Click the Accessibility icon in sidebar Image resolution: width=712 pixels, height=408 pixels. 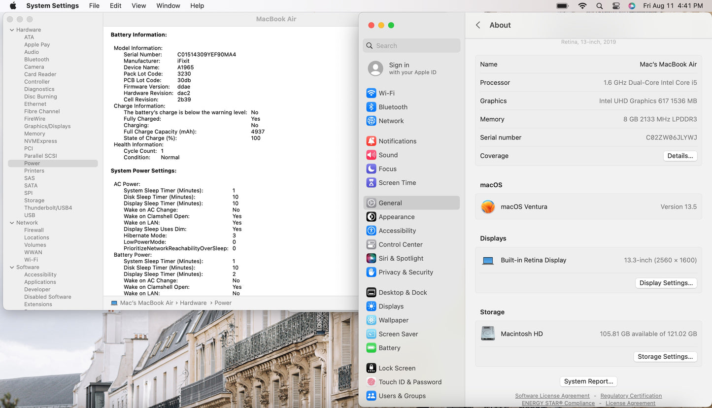[x=371, y=231]
